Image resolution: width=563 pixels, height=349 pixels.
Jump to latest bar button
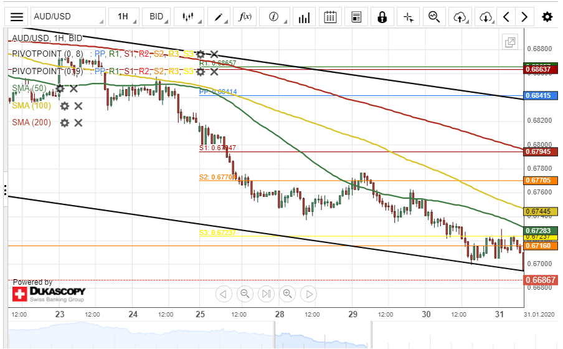[267, 294]
